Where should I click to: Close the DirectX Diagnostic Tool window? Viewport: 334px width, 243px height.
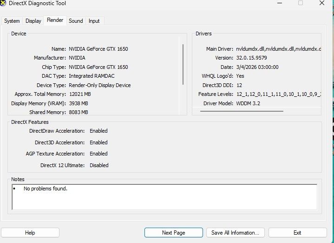tap(322, 3)
